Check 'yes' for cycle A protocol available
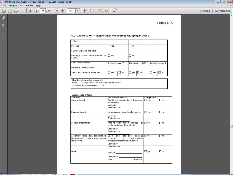Screen dimensions: 233x175 click(109, 72)
